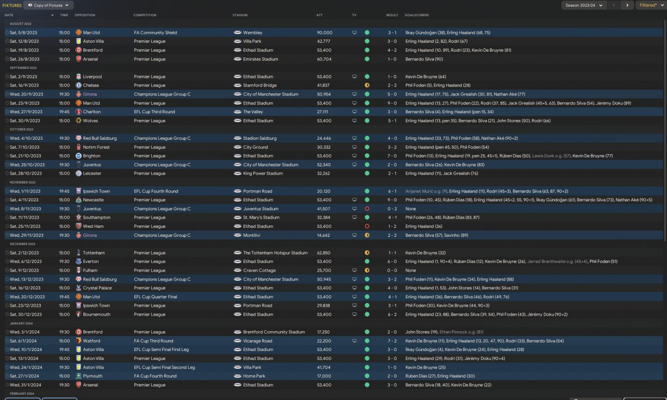Click the 0 - 0 result against Fulham
The width and height of the screenshot is (667, 400).
392,270
